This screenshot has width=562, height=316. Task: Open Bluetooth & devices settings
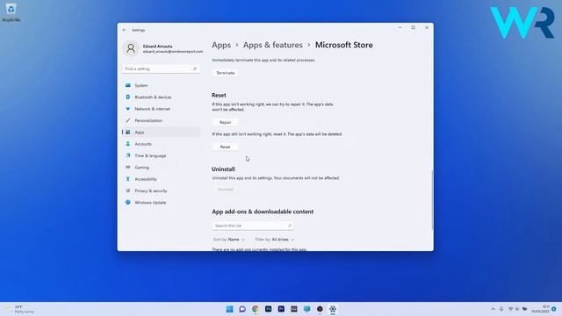tap(161, 97)
